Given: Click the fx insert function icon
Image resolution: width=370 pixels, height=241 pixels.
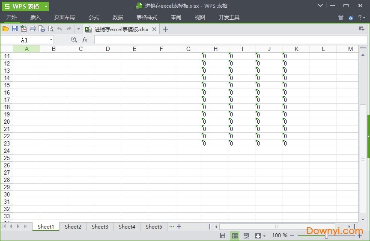Looking at the screenshot, I should [x=85, y=40].
